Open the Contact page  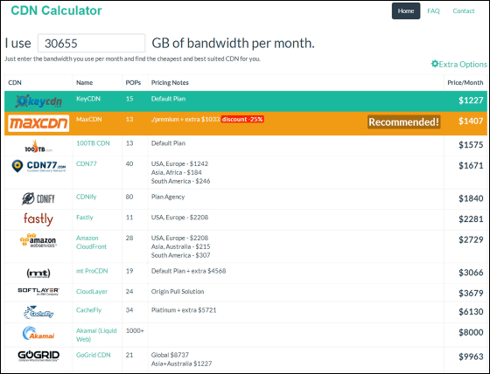coord(464,11)
